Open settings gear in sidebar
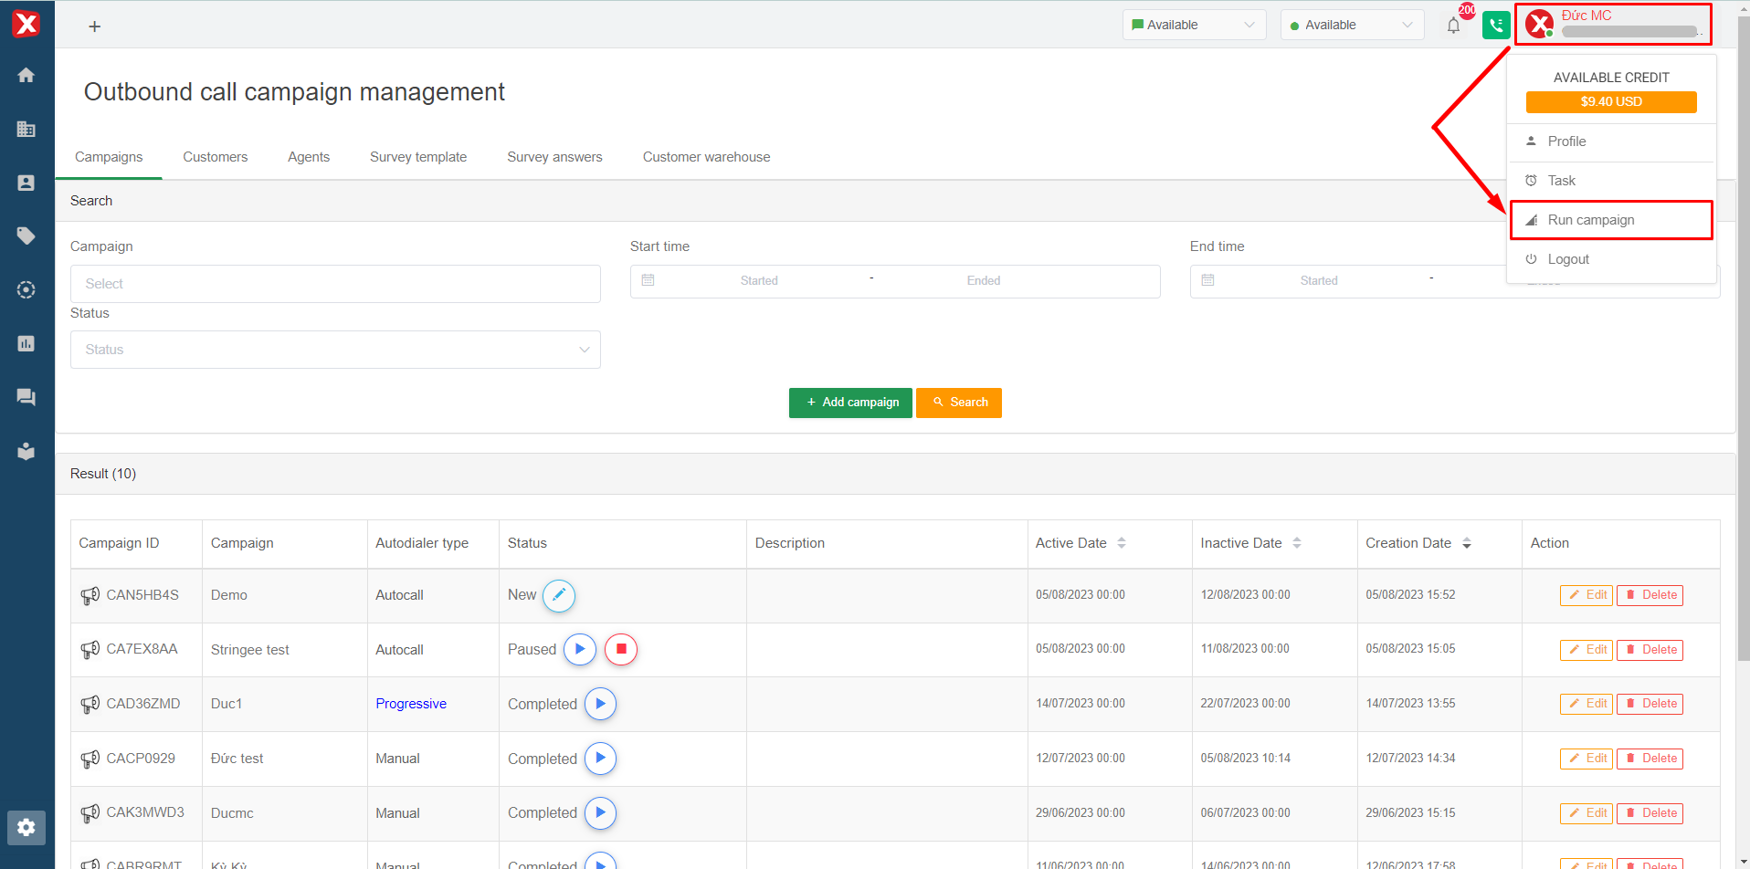The image size is (1750, 869). [x=26, y=827]
